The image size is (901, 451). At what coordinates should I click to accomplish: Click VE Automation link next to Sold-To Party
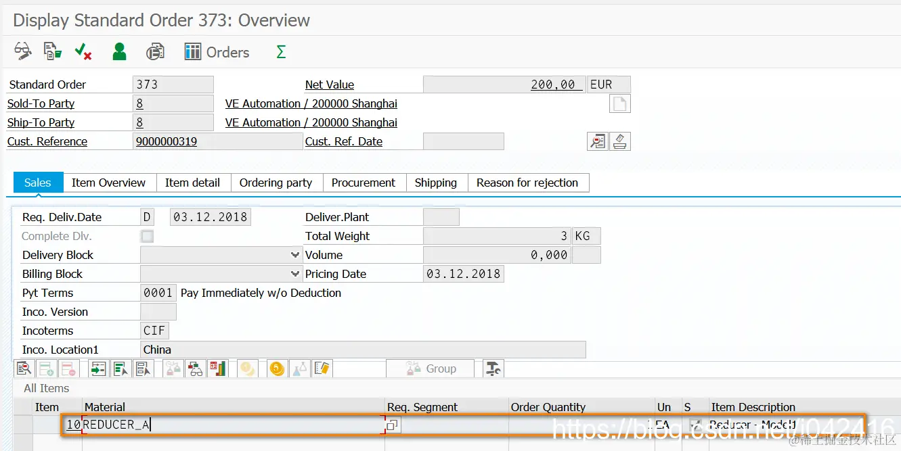point(311,103)
